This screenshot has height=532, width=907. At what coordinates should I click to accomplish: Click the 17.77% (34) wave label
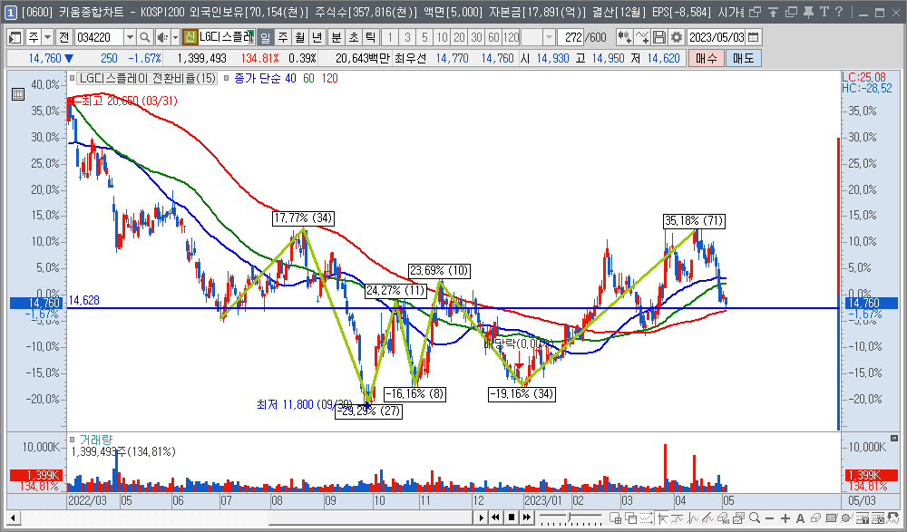[x=303, y=218]
